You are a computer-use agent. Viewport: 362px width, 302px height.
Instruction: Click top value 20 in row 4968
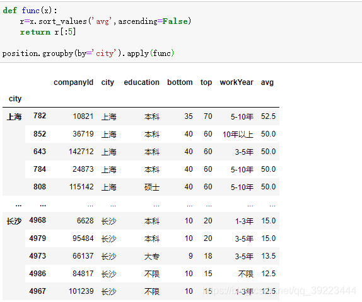coord(207,221)
